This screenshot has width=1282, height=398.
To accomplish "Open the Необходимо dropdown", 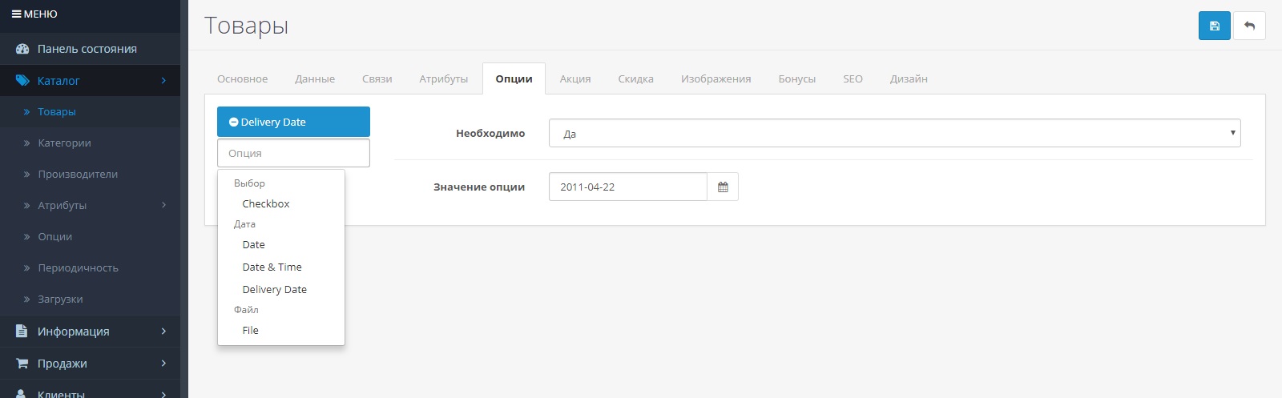I will [893, 134].
